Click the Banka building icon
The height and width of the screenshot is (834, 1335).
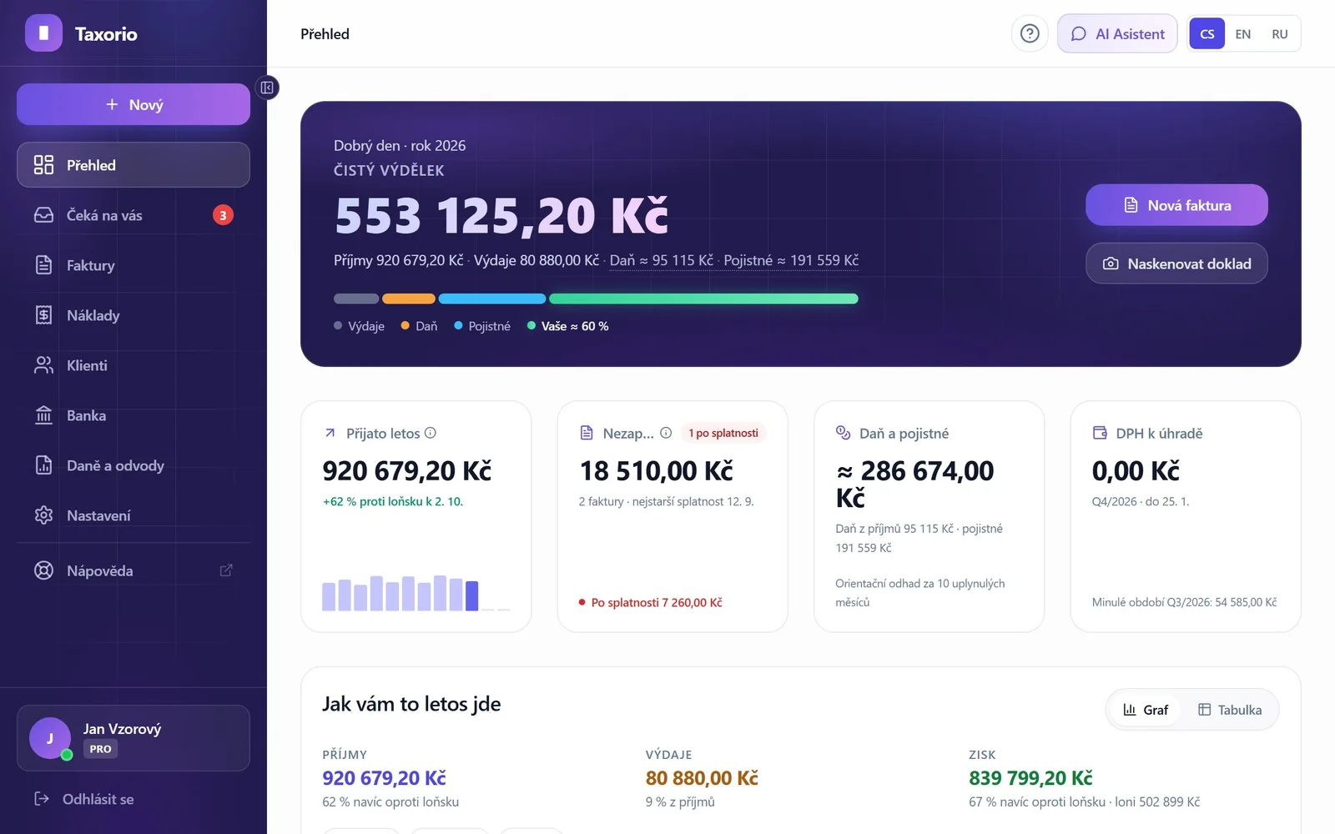point(43,415)
